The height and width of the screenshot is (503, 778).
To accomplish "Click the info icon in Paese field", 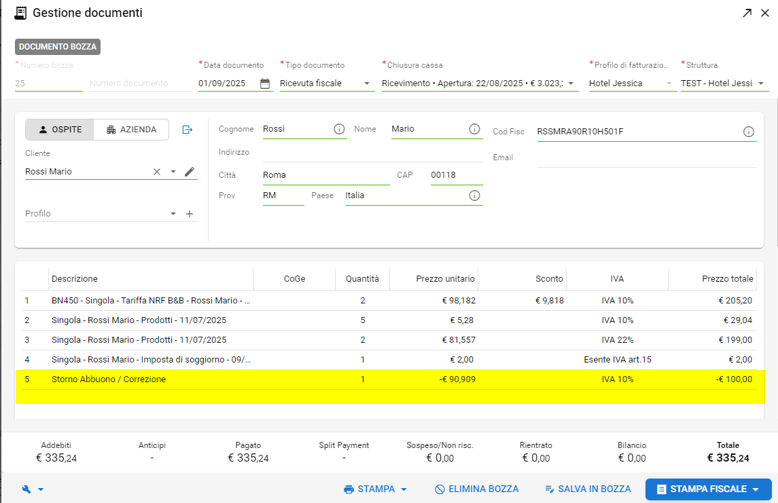I will (474, 195).
